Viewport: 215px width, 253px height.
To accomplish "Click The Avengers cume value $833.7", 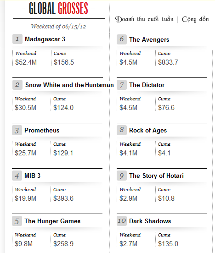I will (x=168, y=62).
